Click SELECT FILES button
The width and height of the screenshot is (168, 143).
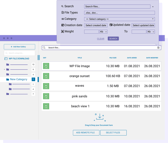click(x=113, y=133)
